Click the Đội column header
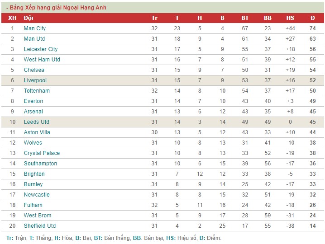325x244 pixels. click(x=29, y=18)
